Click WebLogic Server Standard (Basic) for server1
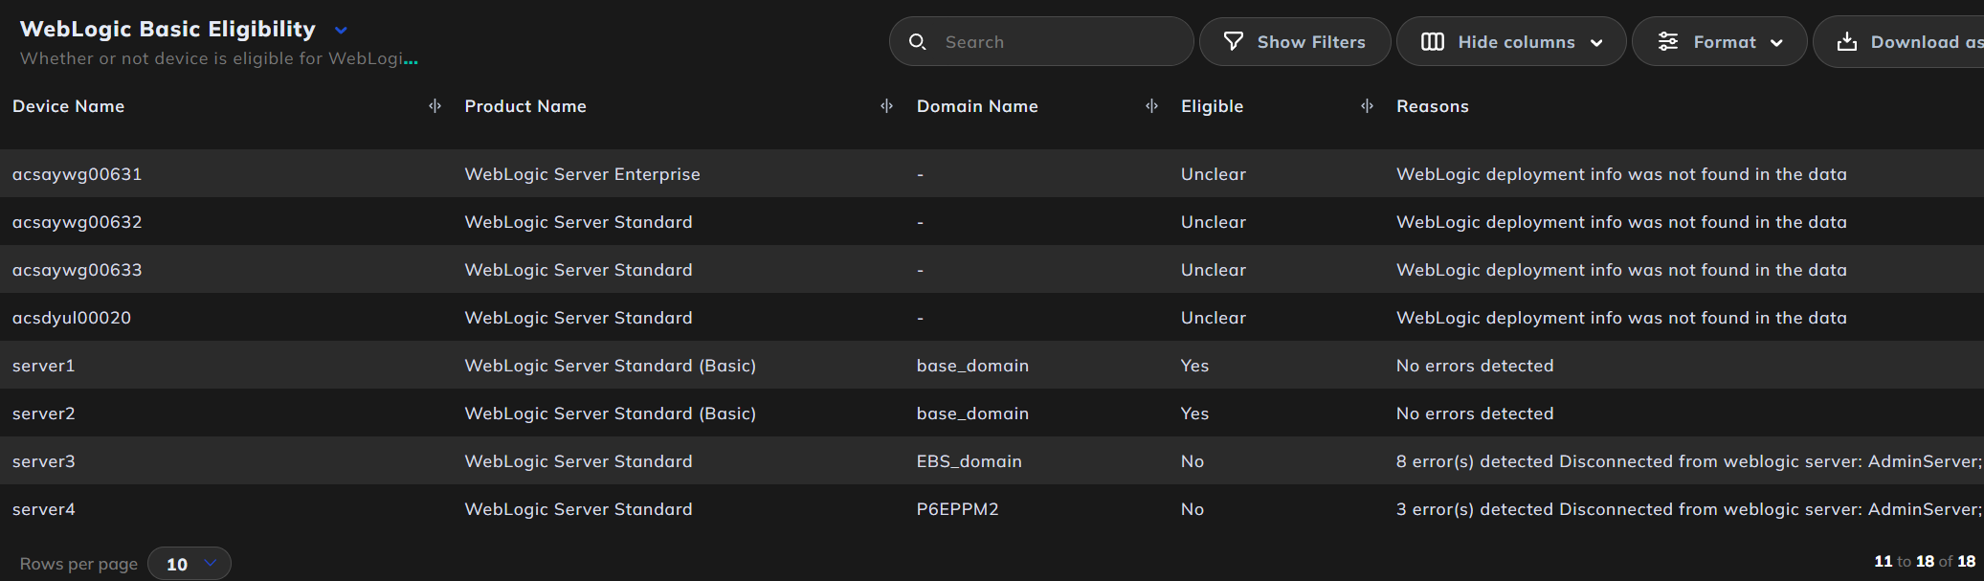 click(610, 366)
